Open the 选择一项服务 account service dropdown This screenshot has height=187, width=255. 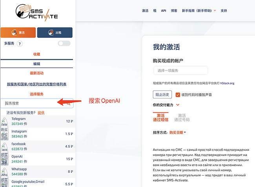(x=180, y=71)
